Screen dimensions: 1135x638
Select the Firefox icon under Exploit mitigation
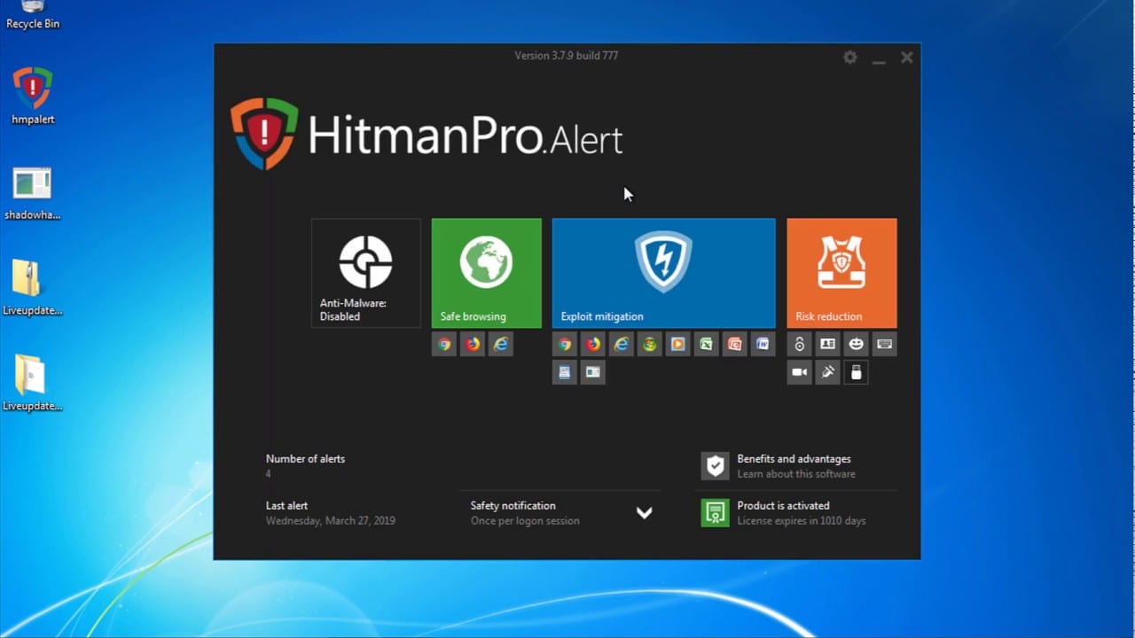point(593,344)
